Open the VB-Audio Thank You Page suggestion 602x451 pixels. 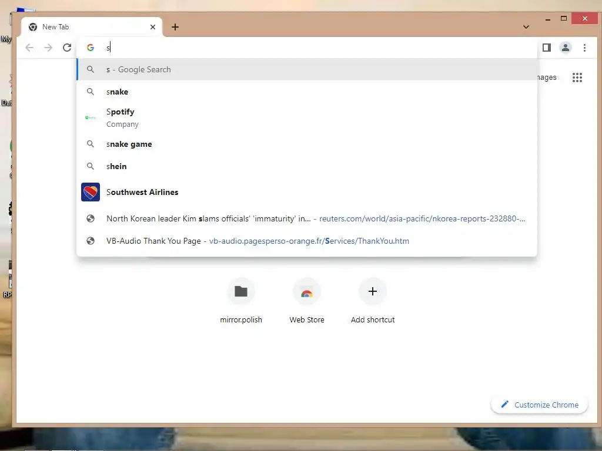click(307, 241)
